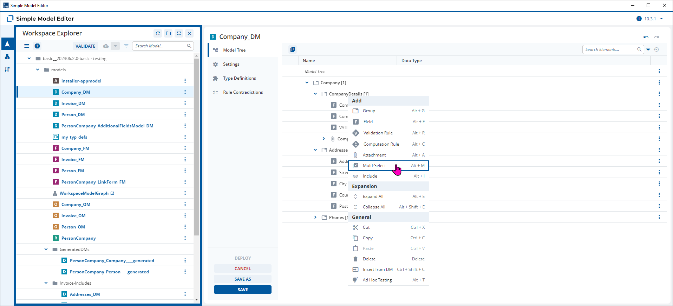Click the VALIDATE button
The width and height of the screenshot is (673, 306).
[x=85, y=46]
